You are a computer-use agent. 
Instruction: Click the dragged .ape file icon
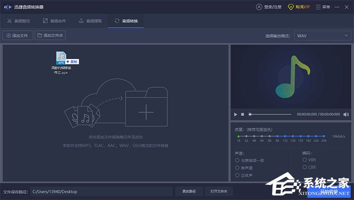point(61,58)
